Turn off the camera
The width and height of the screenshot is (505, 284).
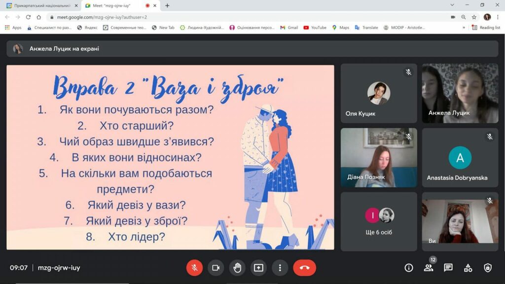(x=216, y=268)
